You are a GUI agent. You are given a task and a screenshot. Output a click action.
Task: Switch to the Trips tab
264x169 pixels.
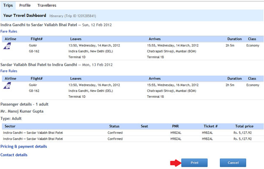click(8, 6)
